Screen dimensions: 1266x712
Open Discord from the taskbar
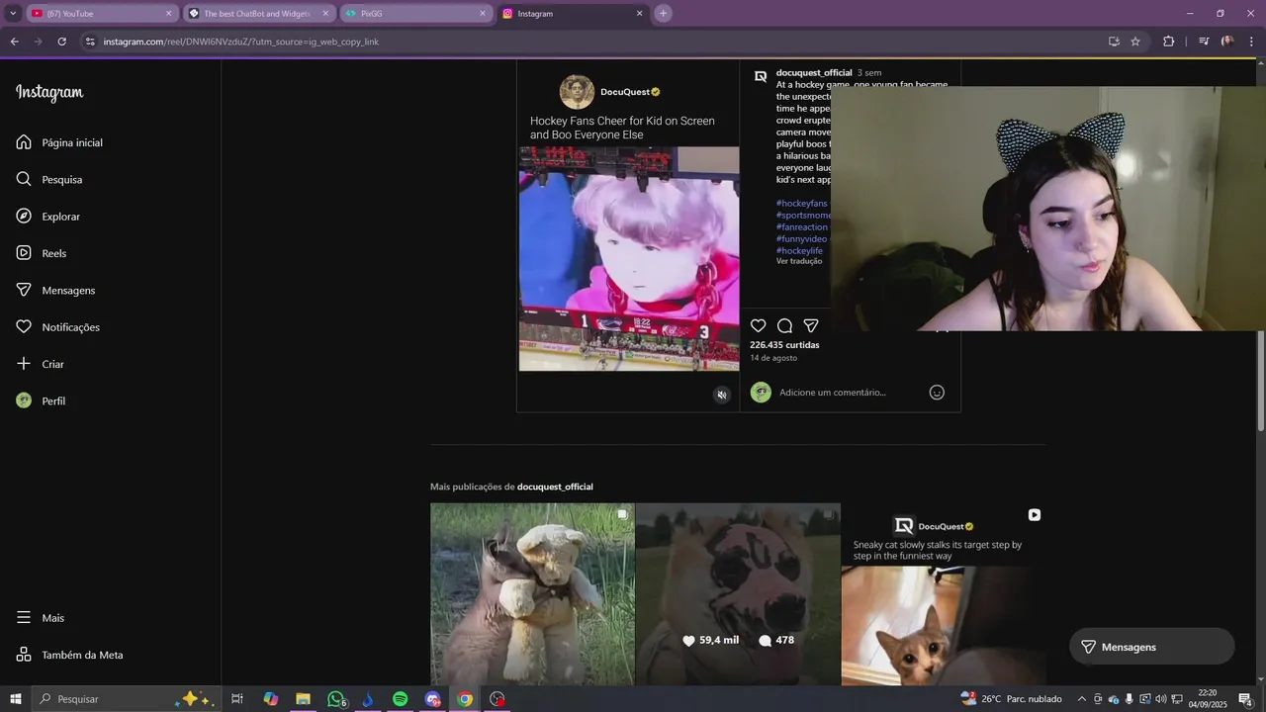tap(432, 699)
